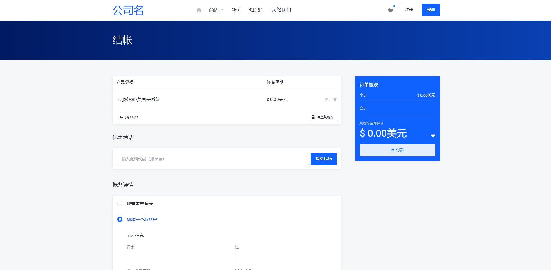Click the arrow icon inside the 付款 button
Viewport: 551px width, 270px height.
[x=392, y=150]
